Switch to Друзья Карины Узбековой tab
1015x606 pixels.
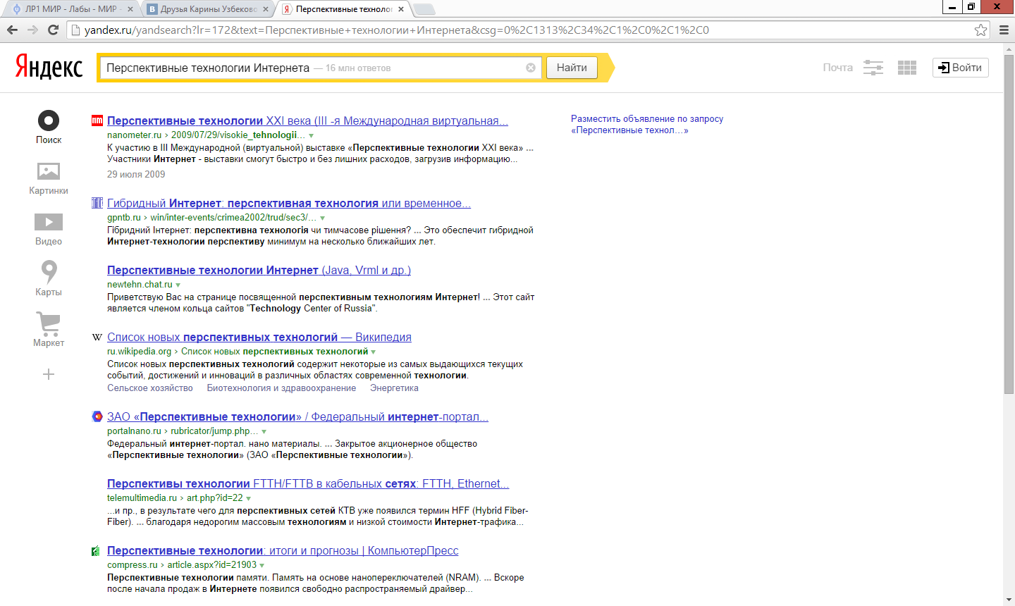tap(209, 9)
